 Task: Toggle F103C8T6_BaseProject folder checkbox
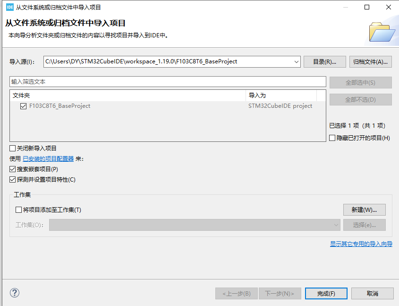click(x=23, y=106)
